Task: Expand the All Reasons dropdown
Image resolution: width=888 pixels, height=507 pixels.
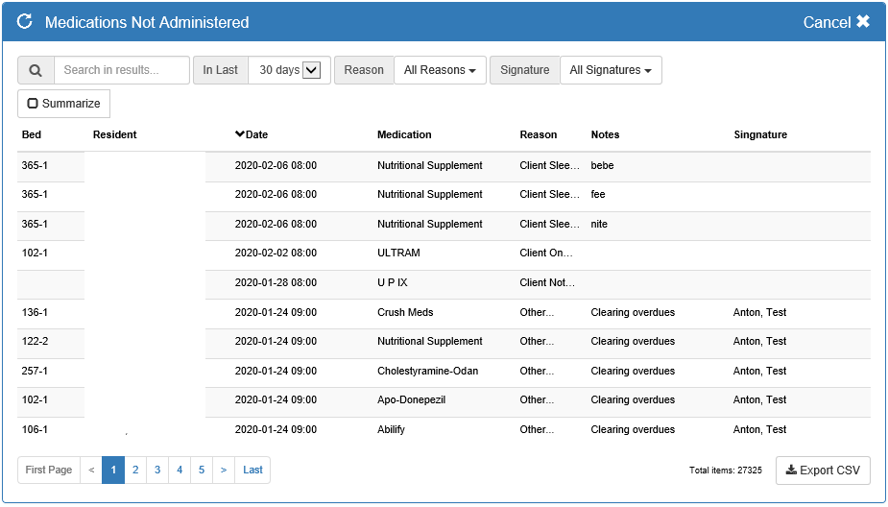Action: pos(440,70)
